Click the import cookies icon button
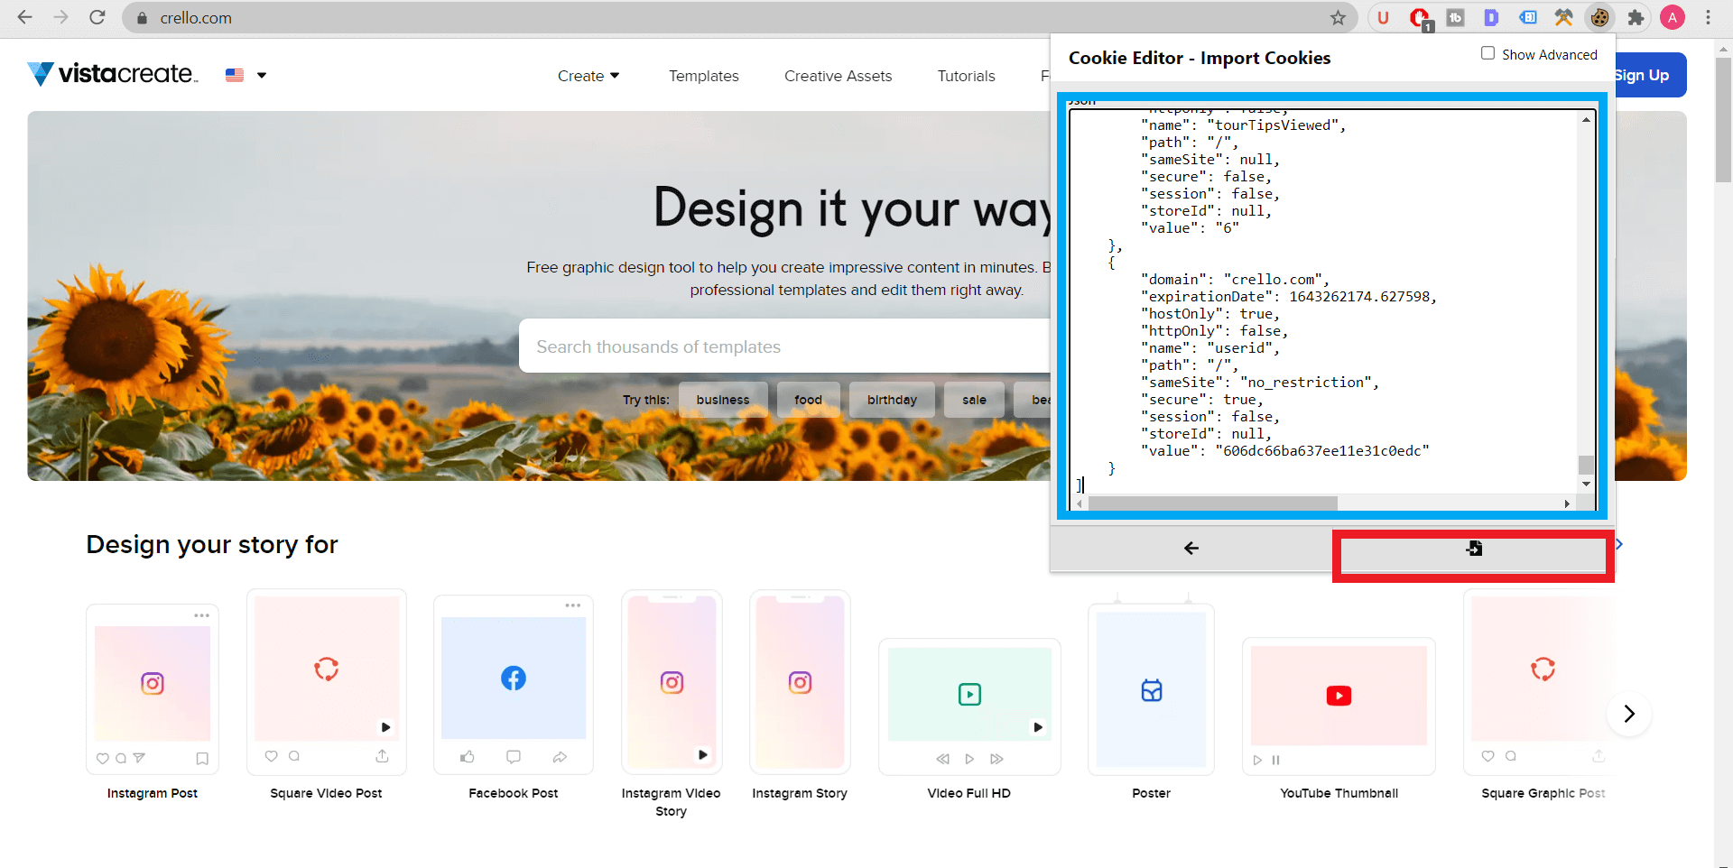Image resolution: width=1733 pixels, height=868 pixels. [x=1474, y=549]
